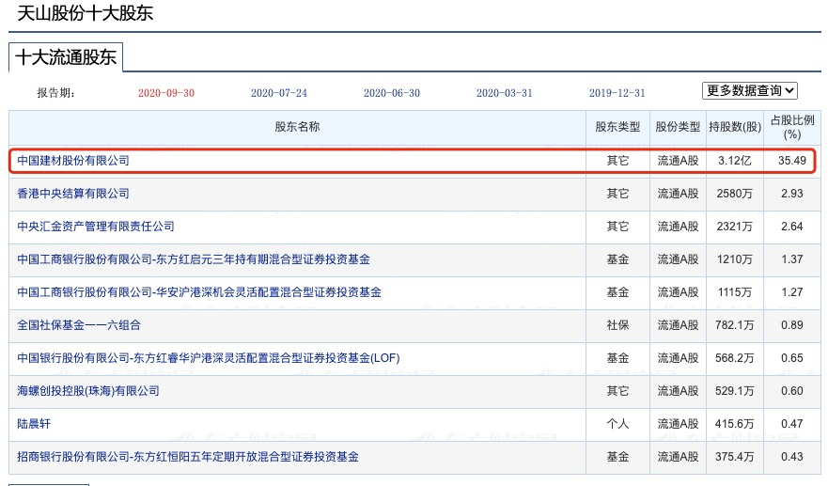Image resolution: width=828 pixels, height=486 pixels.
Task: Click 个人 type in 陆晨轩 row
Action: click(617, 424)
